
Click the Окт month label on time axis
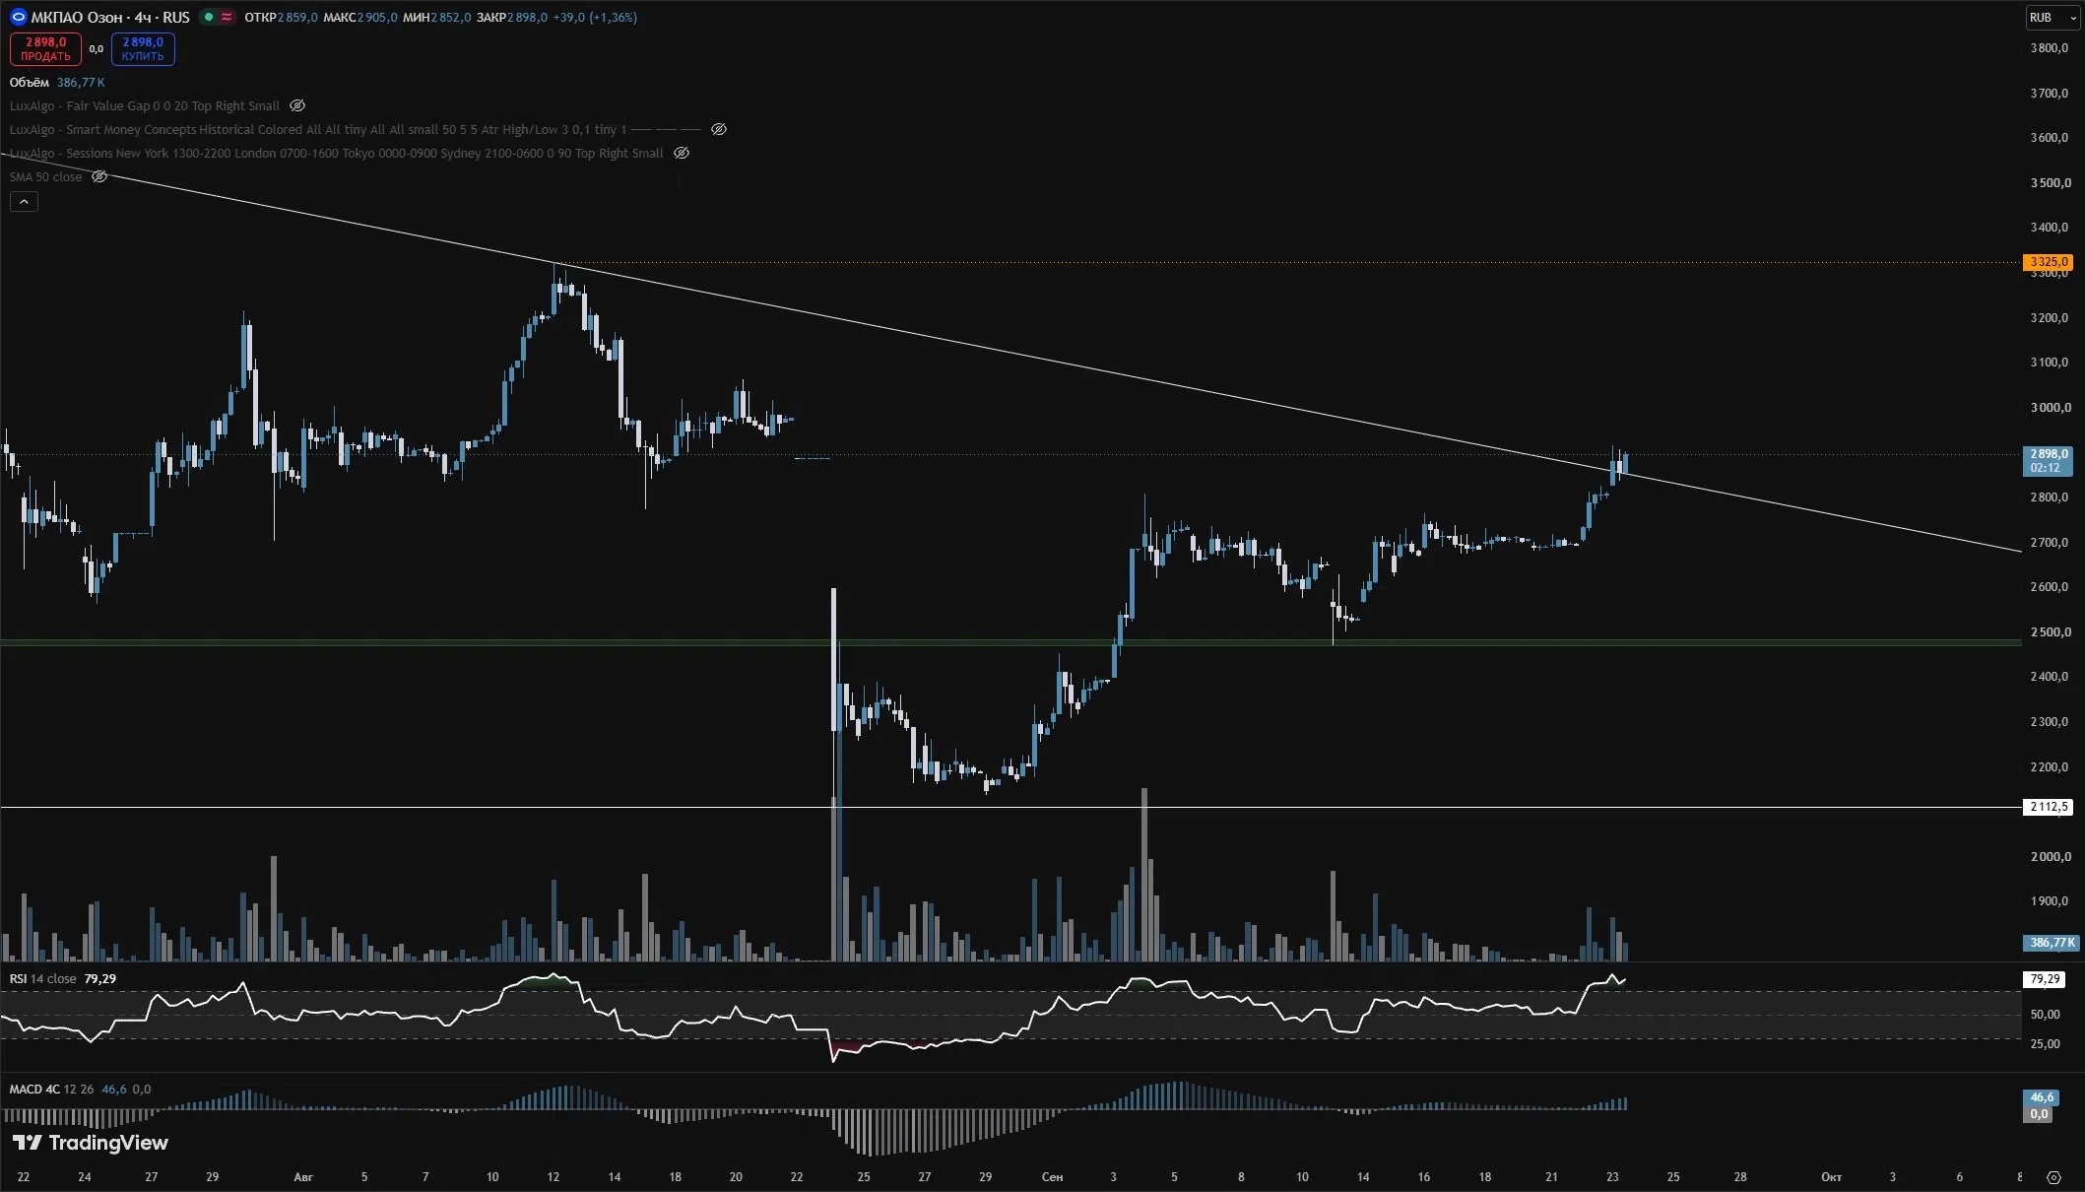tap(1831, 1177)
